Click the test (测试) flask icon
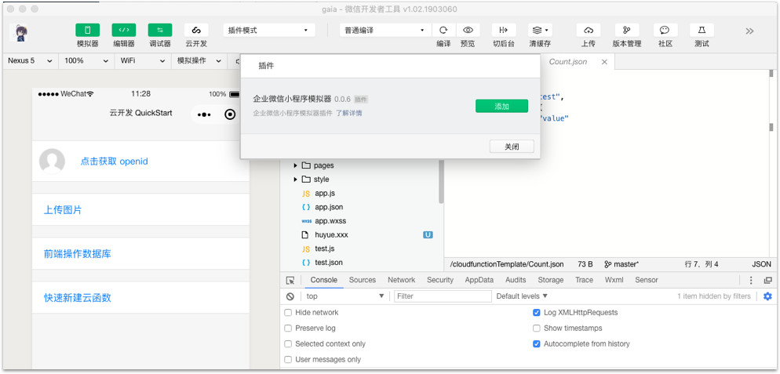This screenshot has width=780, height=374. pos(702,30)
